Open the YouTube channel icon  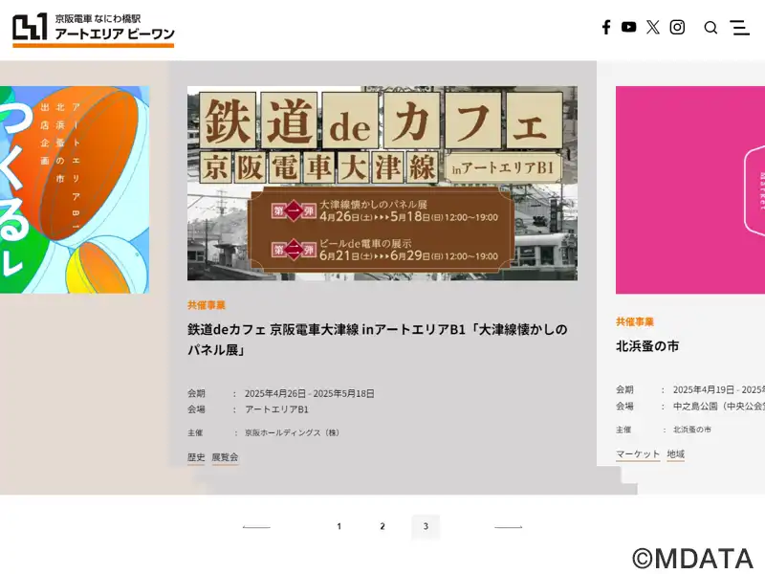coord(628,27)
